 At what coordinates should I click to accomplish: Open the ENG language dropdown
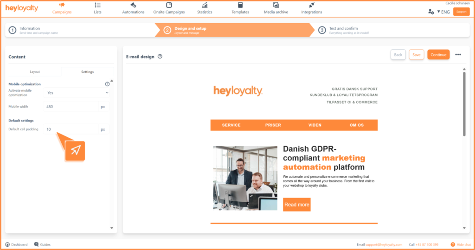tap(444, 12)
